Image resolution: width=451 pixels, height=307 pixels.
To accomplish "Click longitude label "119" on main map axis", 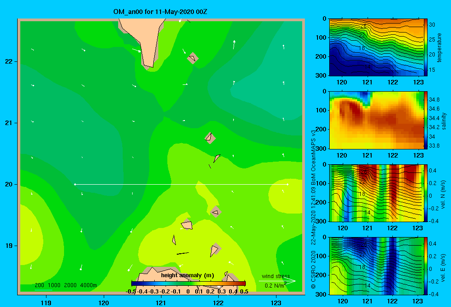I will pos(46,302).
